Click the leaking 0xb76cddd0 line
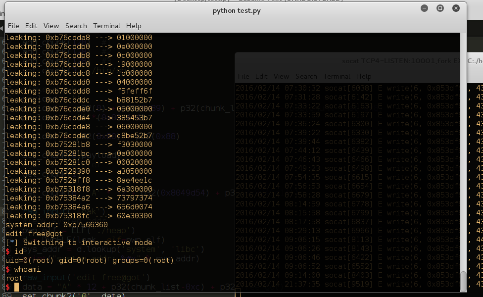This screenshot has height=297, width=483. click(x=79, y=82)
